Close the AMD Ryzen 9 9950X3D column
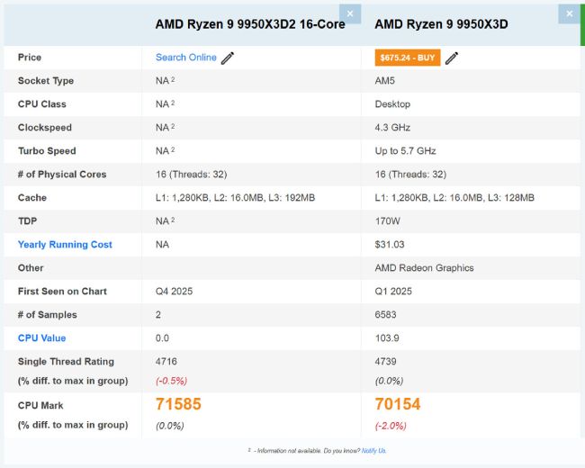This screenshot has width=585, height=468. (569, 13)
